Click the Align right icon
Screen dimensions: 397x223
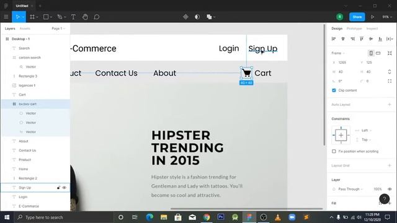coord(352,38)
